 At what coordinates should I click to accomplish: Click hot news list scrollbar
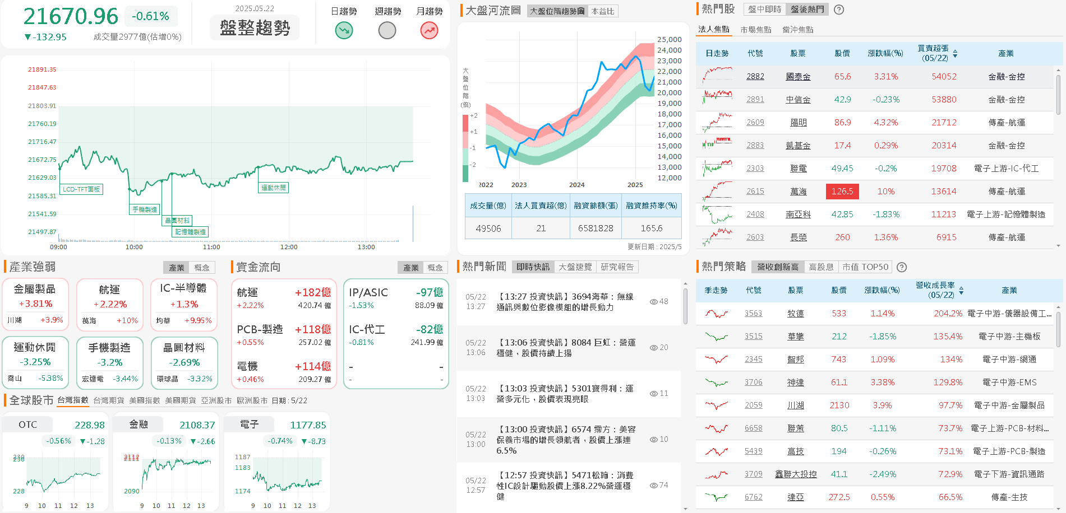[685, 306]
